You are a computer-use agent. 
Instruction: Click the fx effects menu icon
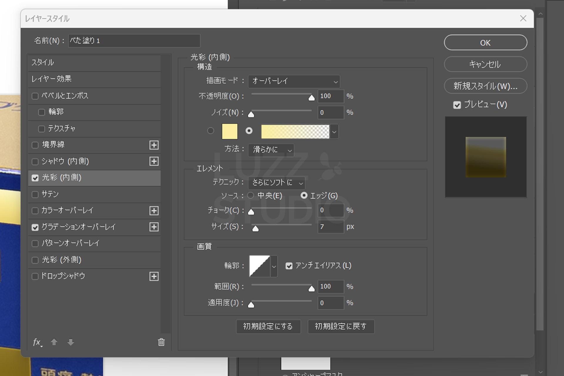click(37, 342)
